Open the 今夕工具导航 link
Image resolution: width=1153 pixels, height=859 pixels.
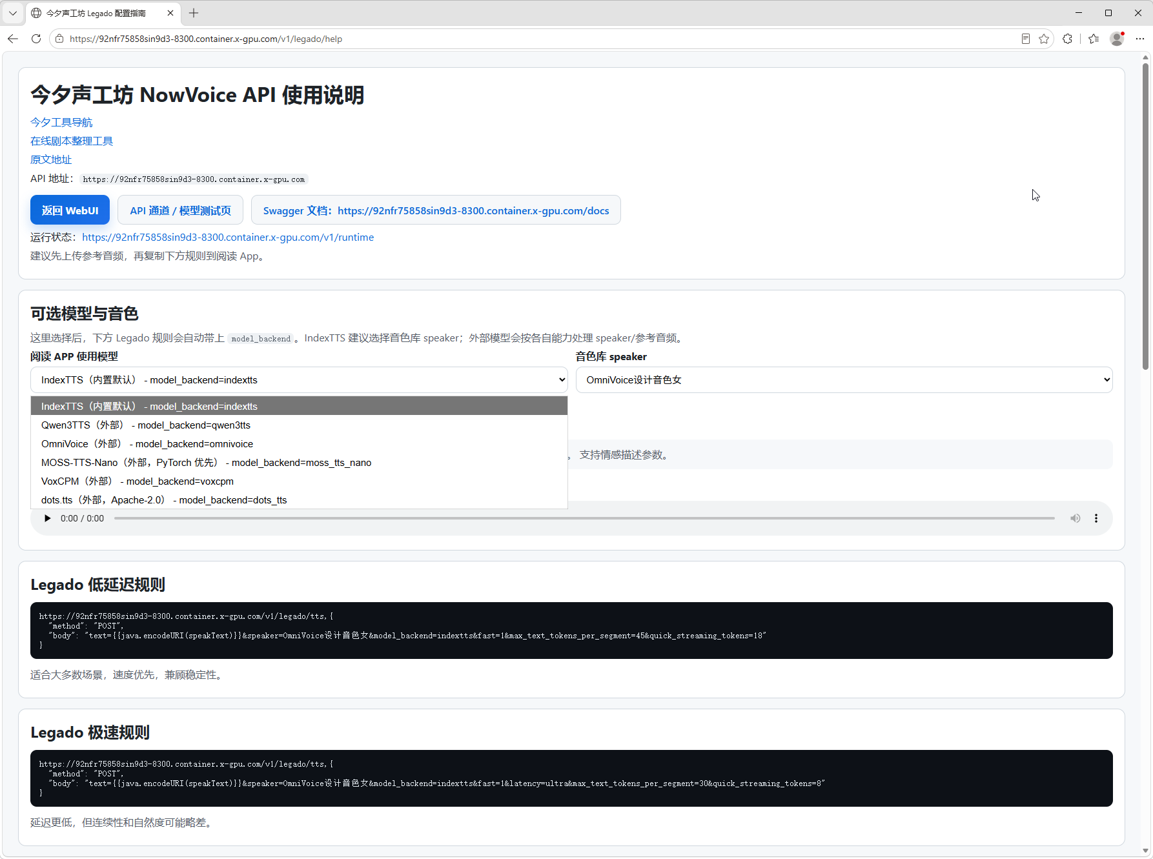(x=61, y=123)
